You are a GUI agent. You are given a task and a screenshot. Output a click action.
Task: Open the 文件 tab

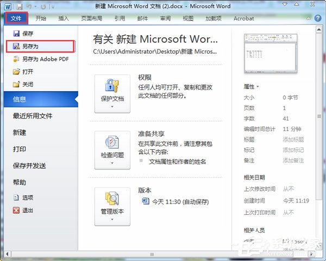click(x=16, y=18)
